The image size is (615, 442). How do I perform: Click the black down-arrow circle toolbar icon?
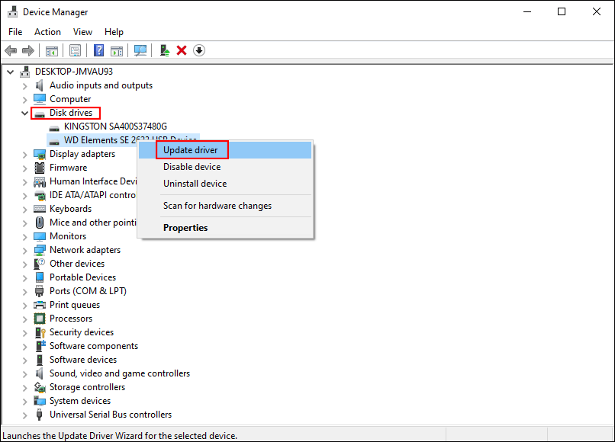coord(199,50)
